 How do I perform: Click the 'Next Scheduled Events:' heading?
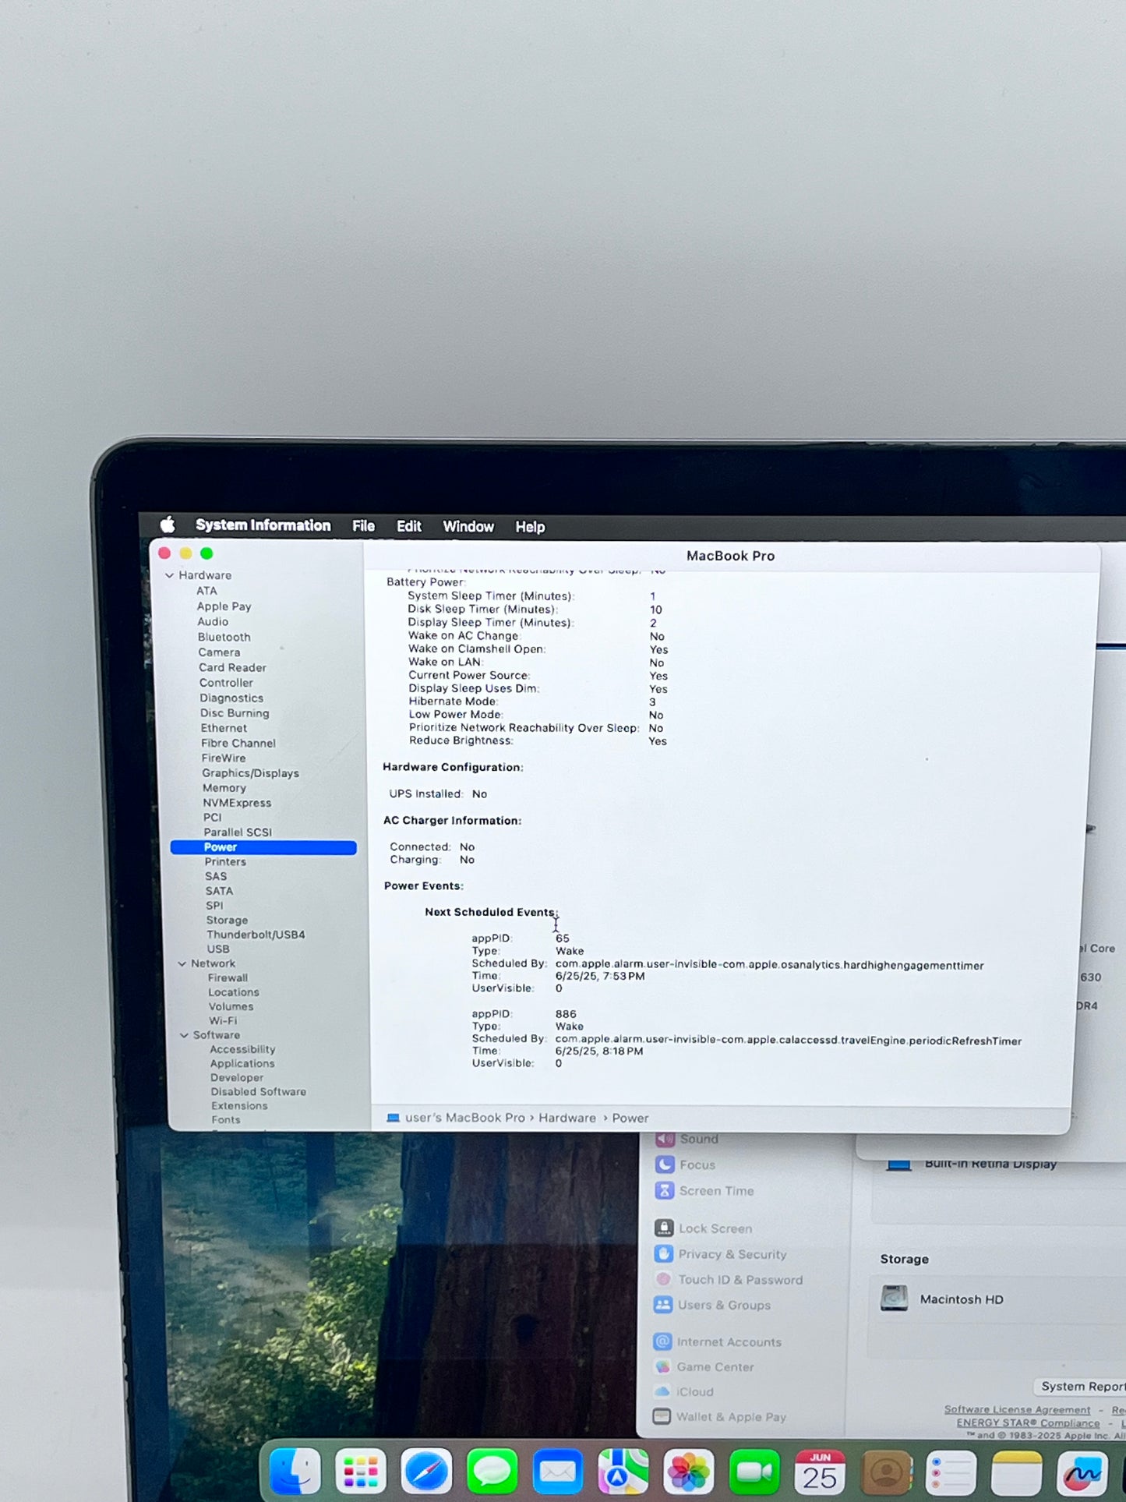tap(492, 912)
